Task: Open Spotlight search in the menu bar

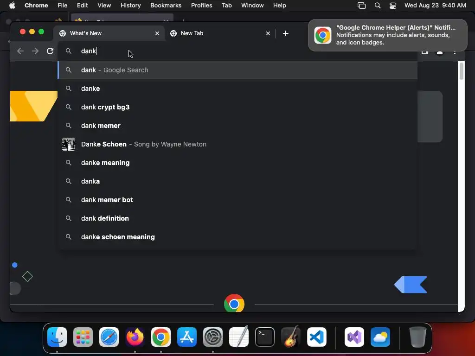Action: point(378,6)
